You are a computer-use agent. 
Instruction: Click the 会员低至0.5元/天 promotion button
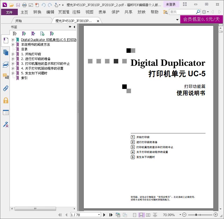(x=201, y=19)
